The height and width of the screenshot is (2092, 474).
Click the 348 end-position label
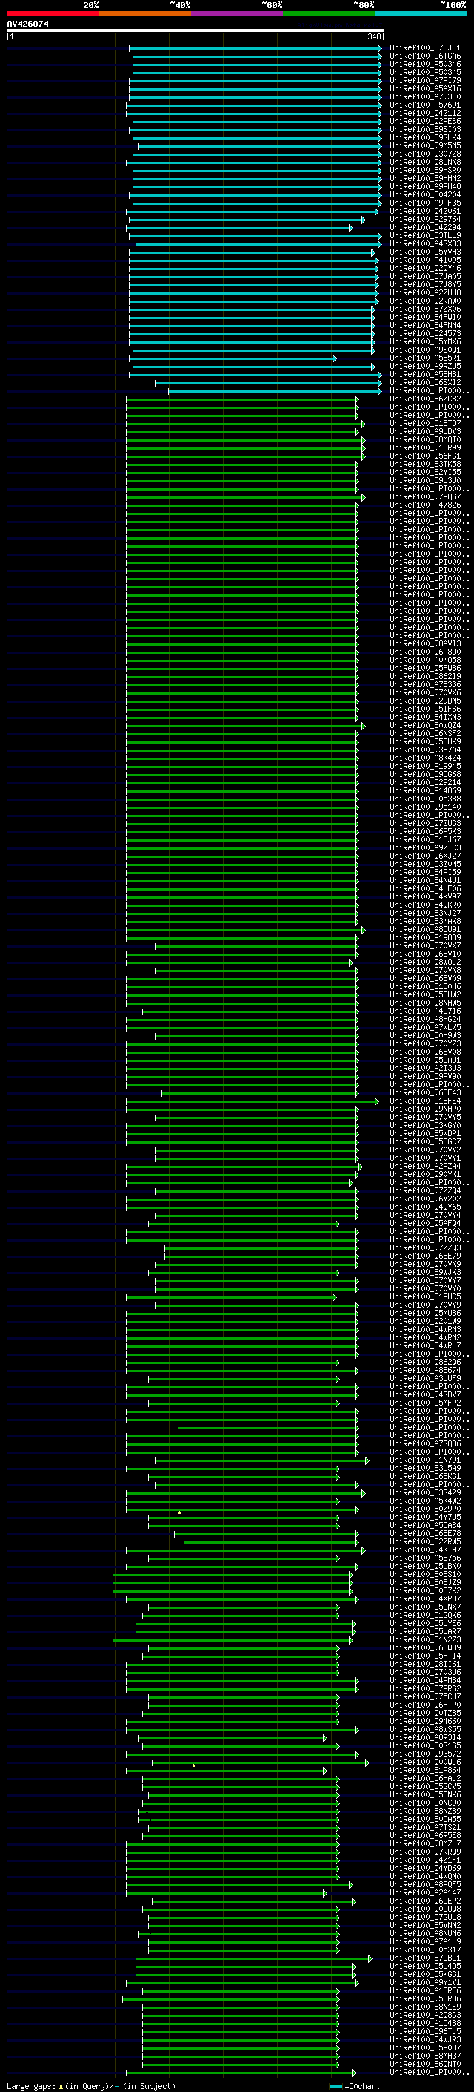pyautogui.click(x=374, y=36)
